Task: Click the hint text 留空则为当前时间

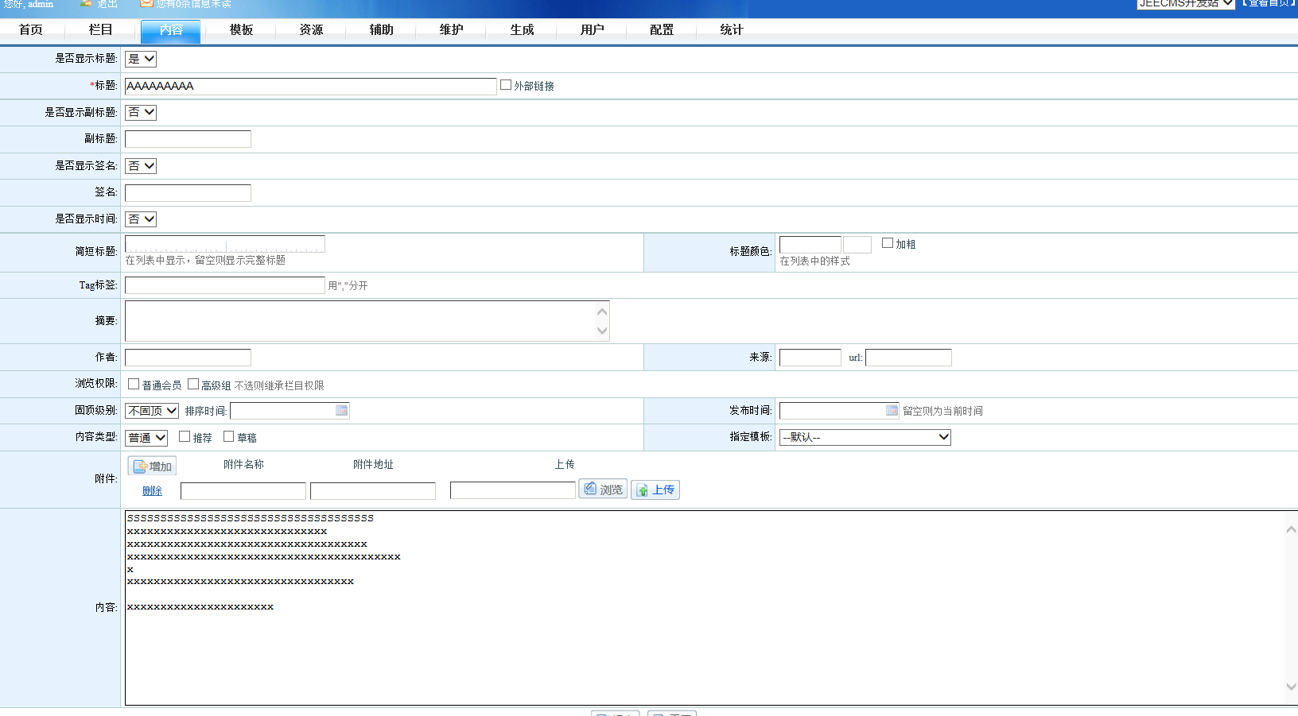Action: click(x=942, y=411)
